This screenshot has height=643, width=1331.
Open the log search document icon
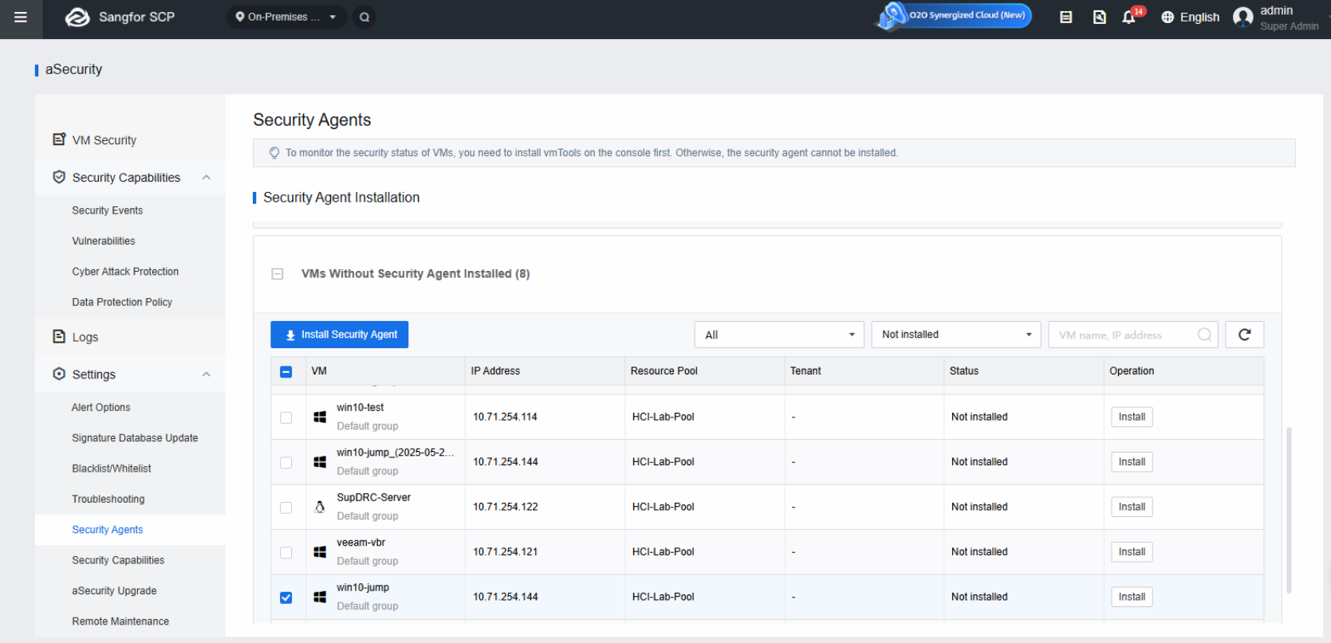pyautogui.click(x=1099, y=17)
